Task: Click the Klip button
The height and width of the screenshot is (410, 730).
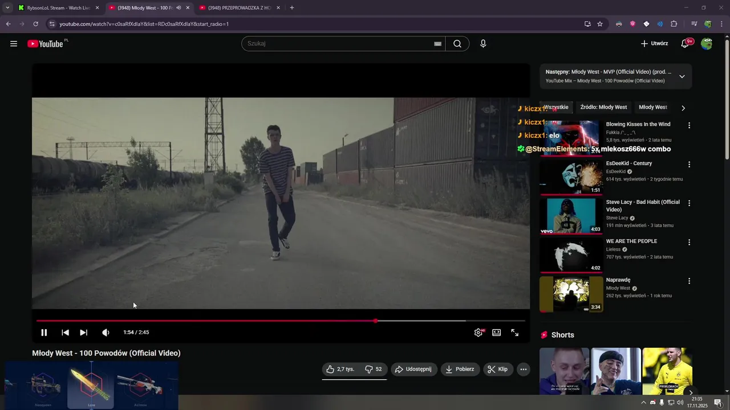Action: pos(498,369)
